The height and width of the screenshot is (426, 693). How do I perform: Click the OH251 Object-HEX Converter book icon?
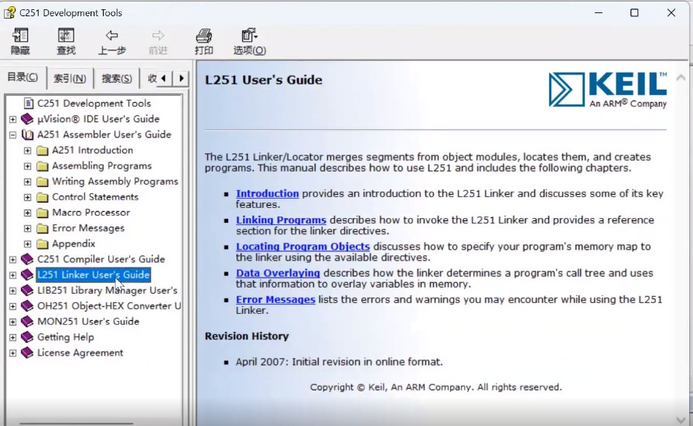point(27,306)
